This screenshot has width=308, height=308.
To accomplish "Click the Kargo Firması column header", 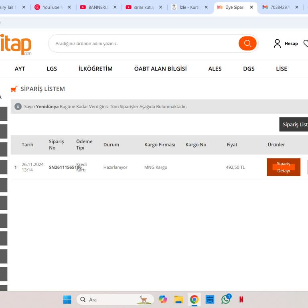I will [160, 144].
